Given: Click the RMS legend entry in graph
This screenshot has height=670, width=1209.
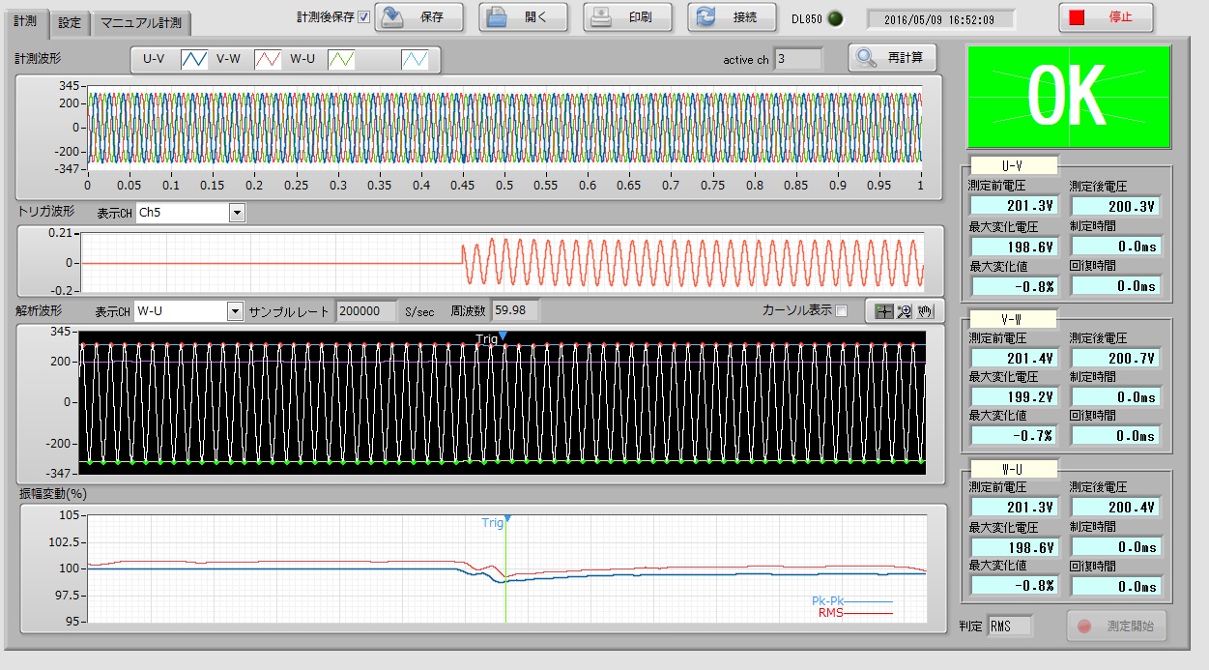Looking at the screenshot, I should click(x=854, y=612).
